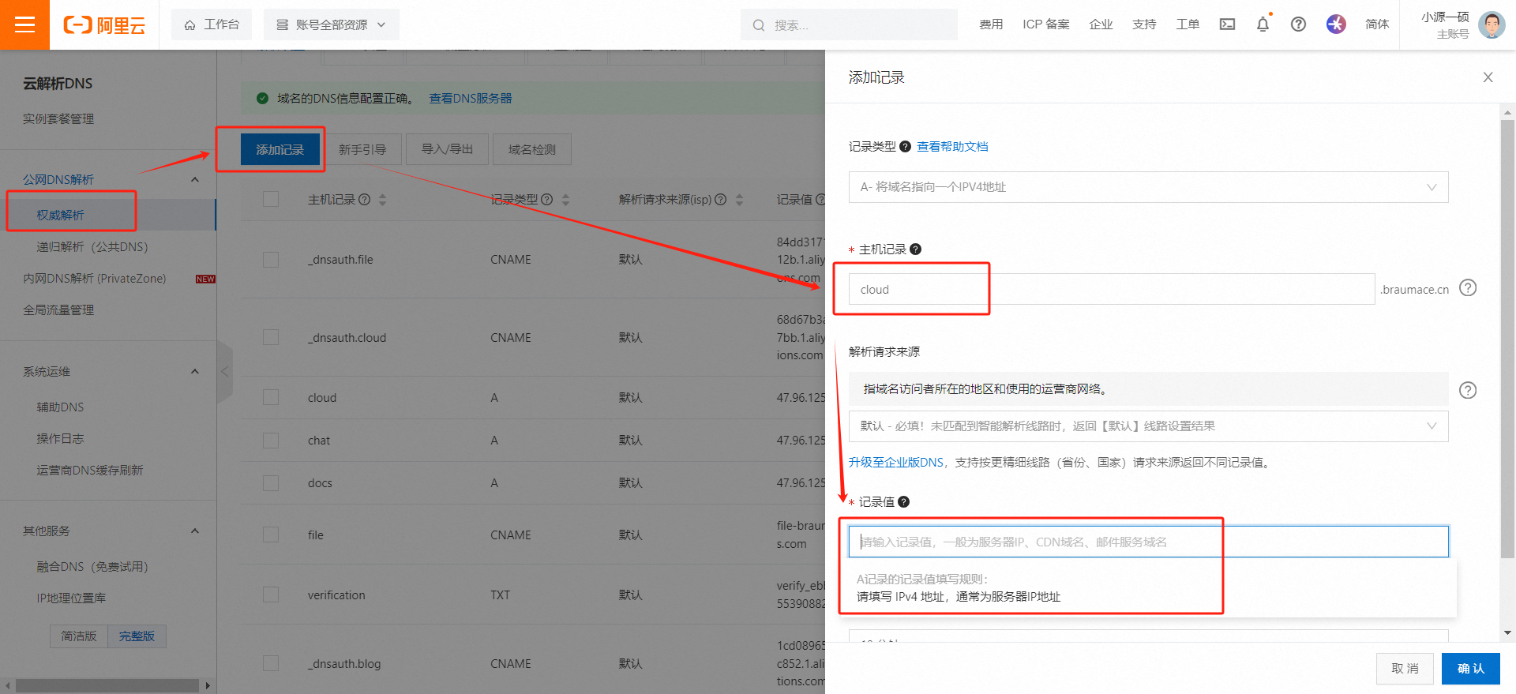1516x694 pixels.
Task: Check the _dnsauth.cloud record checkbox
Action: (x=271, y=338)
